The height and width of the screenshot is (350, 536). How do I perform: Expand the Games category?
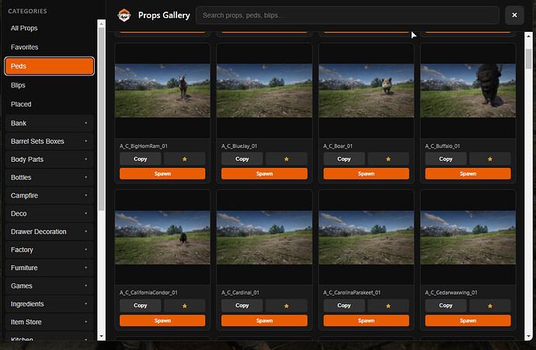click(49, 286)
